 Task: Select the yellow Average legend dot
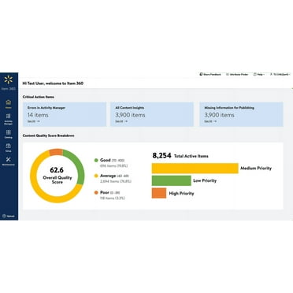click(96, 176)
